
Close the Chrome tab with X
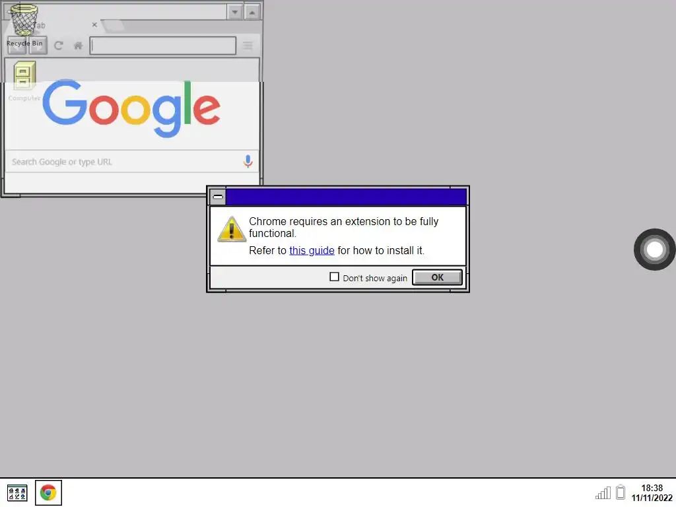(x=94, y=25)
